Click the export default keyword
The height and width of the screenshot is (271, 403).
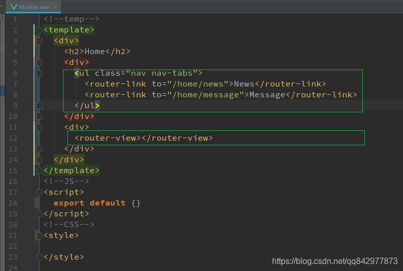point(90,203)
